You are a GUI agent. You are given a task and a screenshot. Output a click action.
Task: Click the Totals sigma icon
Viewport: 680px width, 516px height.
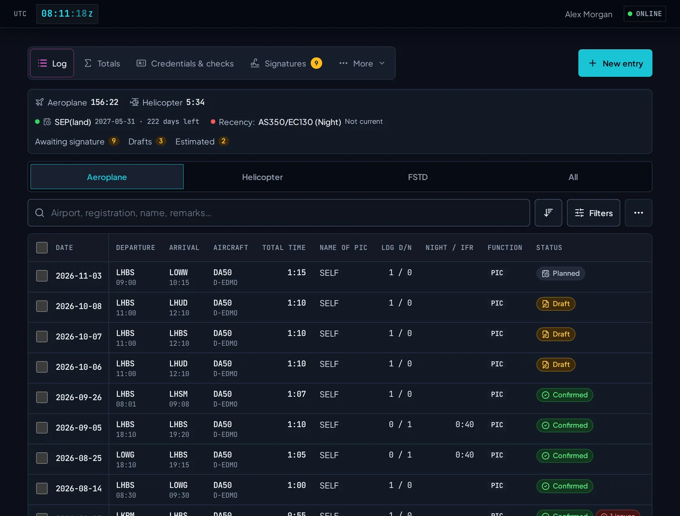88,63
